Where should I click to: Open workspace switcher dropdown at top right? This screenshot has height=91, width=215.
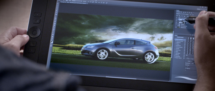[202, 9]
